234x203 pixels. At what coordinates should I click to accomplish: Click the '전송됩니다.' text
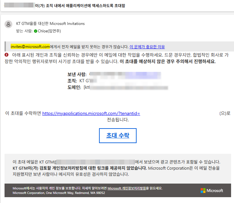click(118, 120)
